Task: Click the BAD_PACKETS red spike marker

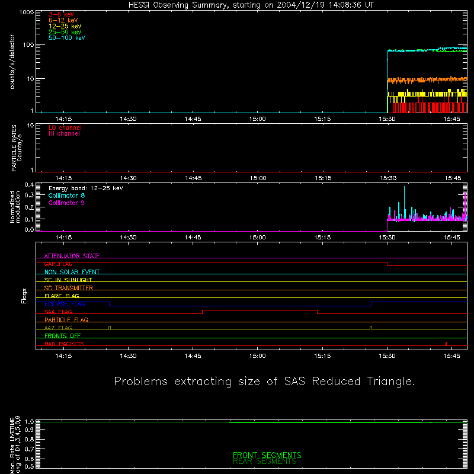Action: (446, 344)
